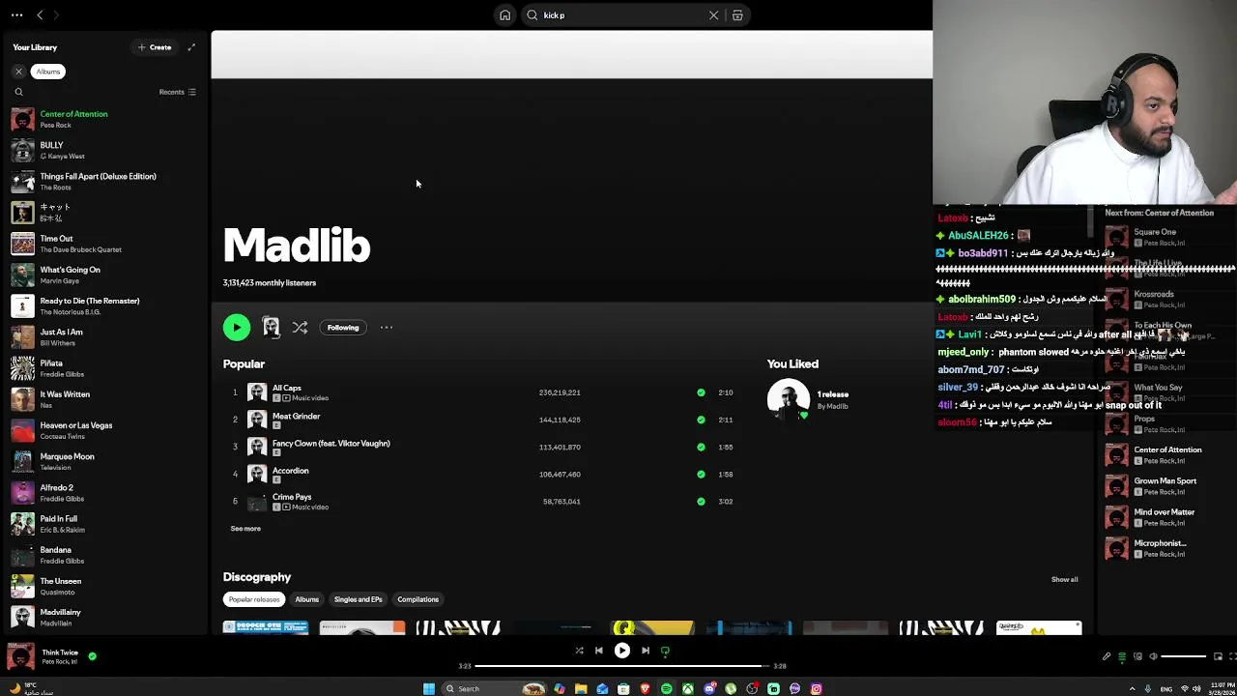Remove All Caps from Liked Songs checkmark
The image size is (1237, 696).
click(701, 392)
